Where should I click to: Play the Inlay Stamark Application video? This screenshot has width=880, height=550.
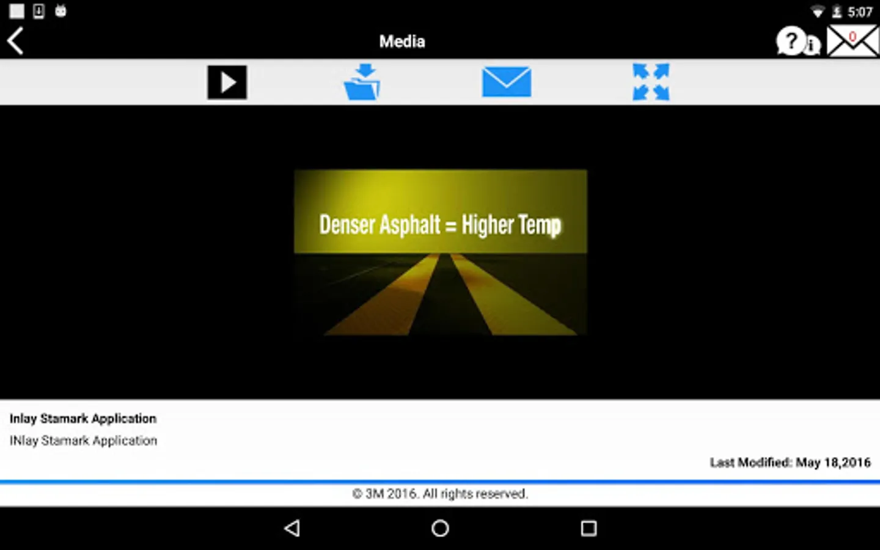point(227,82)
